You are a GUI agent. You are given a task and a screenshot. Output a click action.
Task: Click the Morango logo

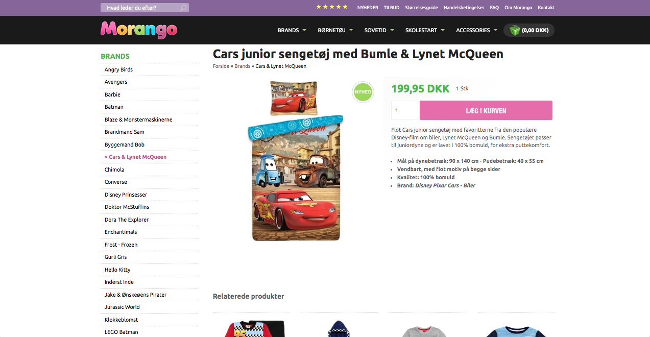click(139, 30)
